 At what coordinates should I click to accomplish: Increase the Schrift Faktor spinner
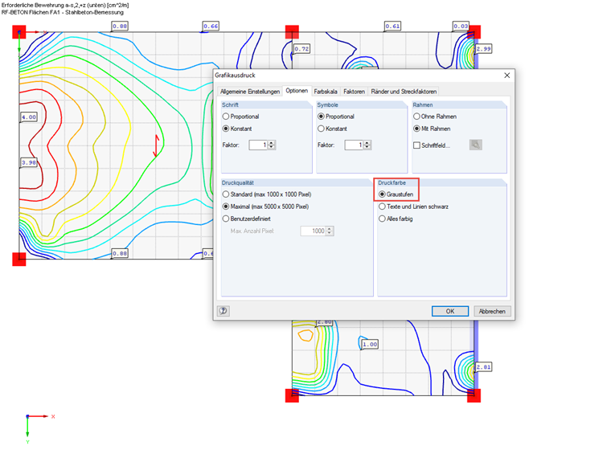pyautogui.click(x=272, y=143)
